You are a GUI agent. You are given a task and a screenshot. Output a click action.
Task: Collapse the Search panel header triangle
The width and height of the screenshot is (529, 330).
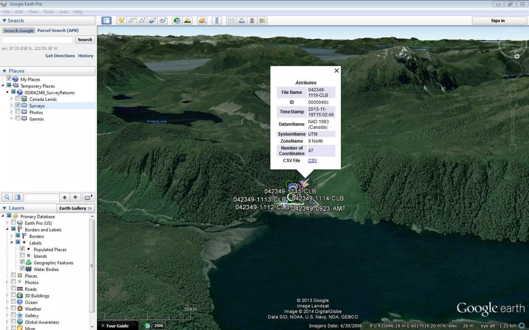click(4, 21)
